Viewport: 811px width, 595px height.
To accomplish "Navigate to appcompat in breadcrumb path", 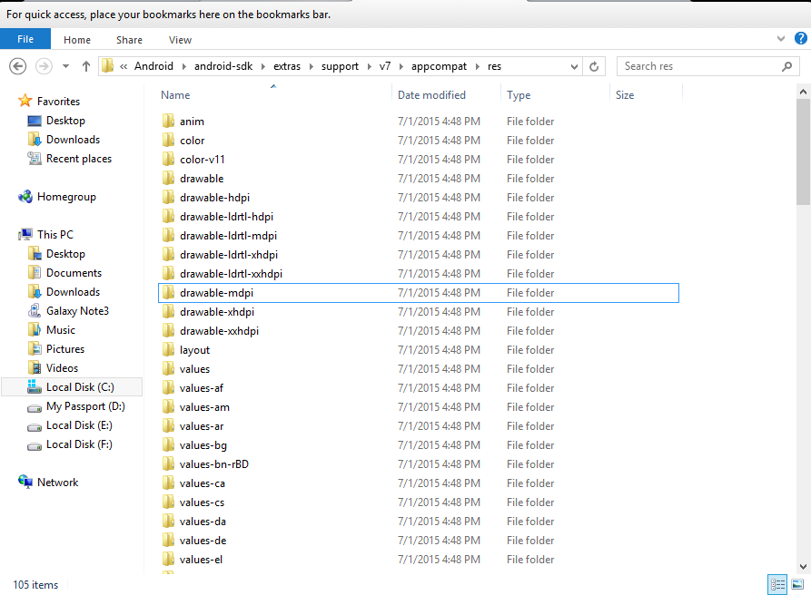I will point(440,66).
